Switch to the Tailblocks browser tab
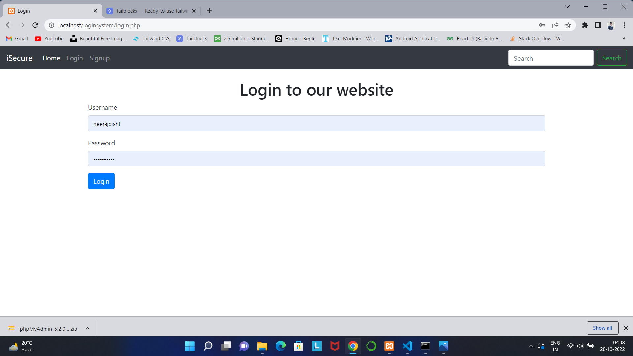The image size is (633, 356). 148,11
